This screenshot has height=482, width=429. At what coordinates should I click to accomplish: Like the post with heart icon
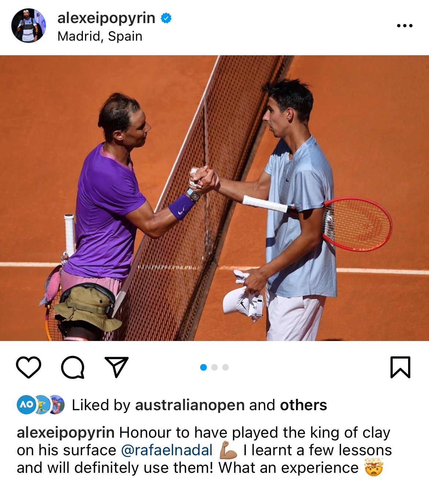coord(29,367)
